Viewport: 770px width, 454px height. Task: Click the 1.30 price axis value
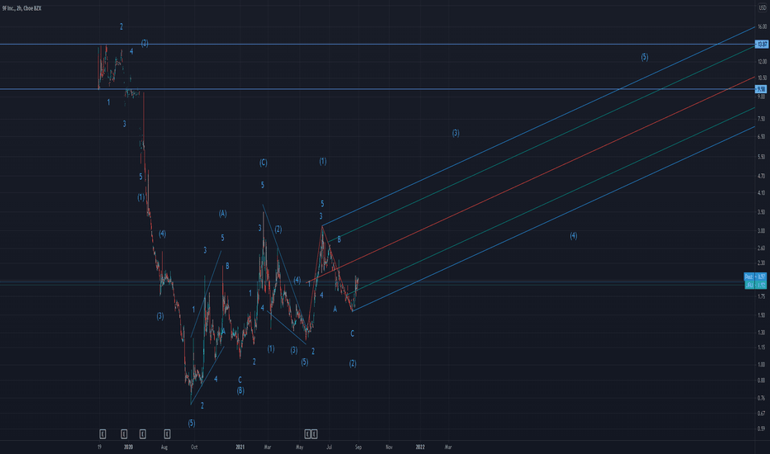(762, 333)
